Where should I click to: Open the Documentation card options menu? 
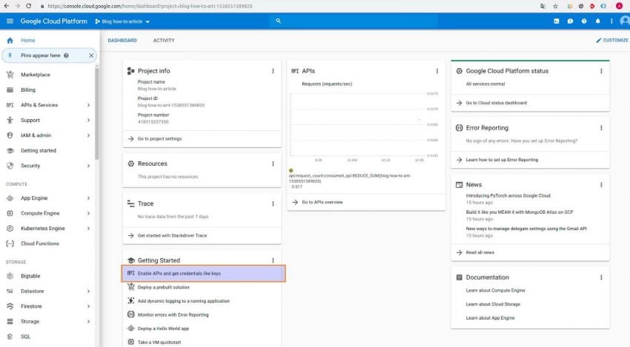[601, 277]
